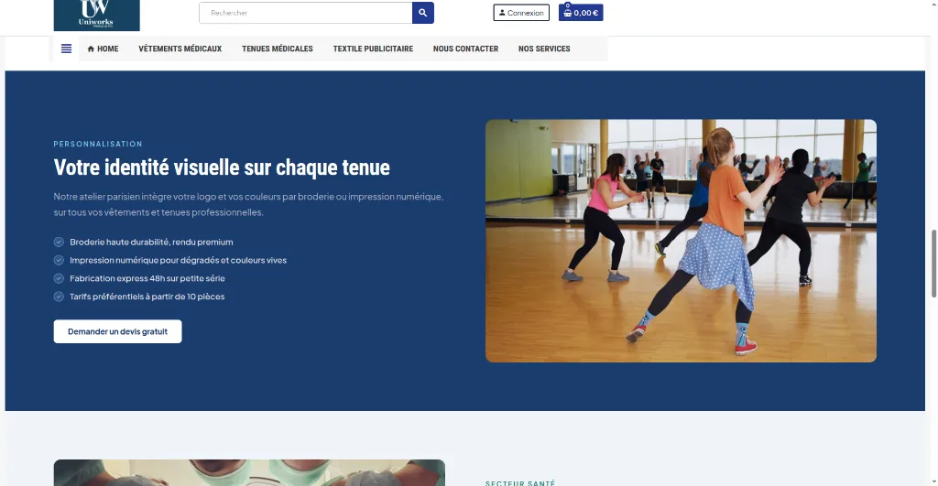Click the user icon in Connexion
Viewport: 938px width, 486px height.
pos(502,13)
